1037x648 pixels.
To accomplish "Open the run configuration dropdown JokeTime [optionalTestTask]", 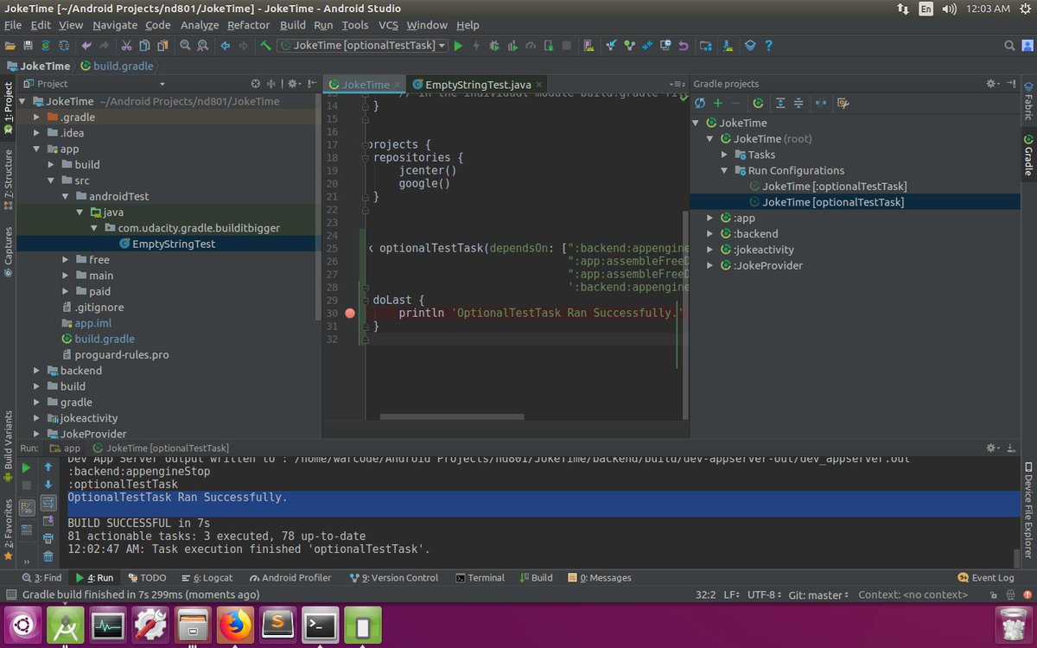I will point(363,45).
